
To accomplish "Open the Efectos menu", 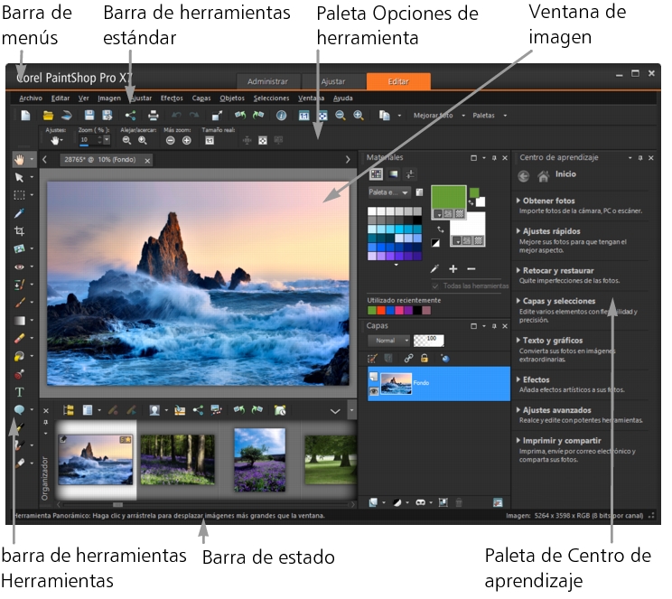I will click(x=172, y=98).
